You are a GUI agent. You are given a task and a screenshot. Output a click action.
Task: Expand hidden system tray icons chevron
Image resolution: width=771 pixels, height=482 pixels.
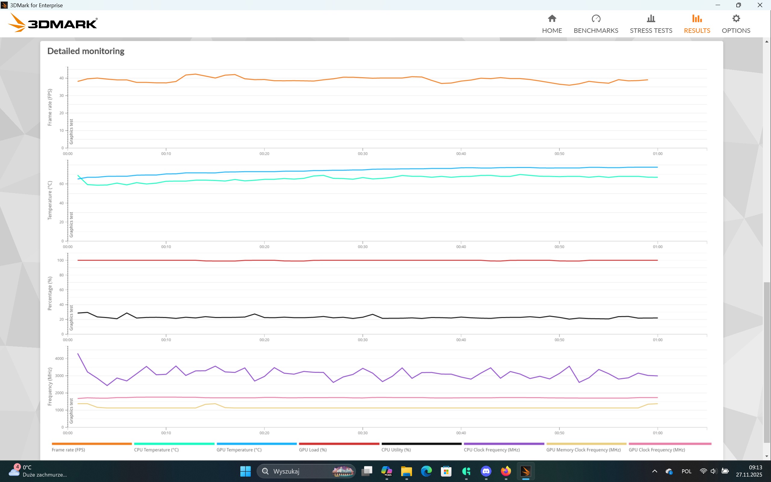pyautogui.click(x=654, y=471)
